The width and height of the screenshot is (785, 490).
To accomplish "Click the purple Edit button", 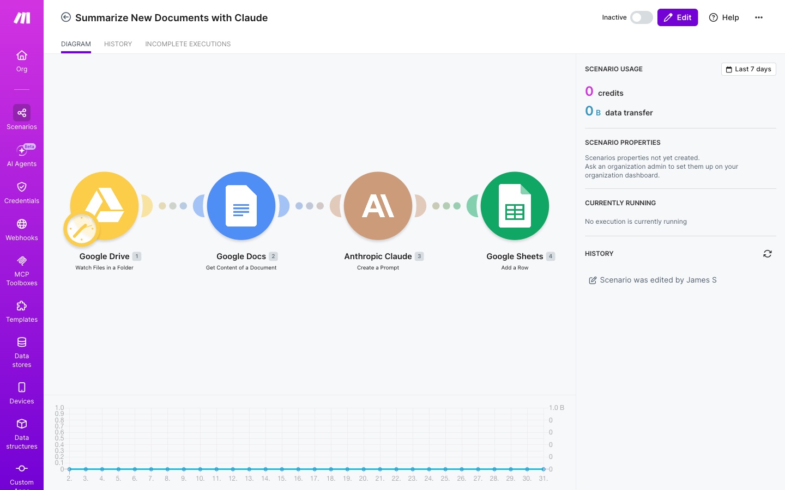I will [x=678, y=17].
